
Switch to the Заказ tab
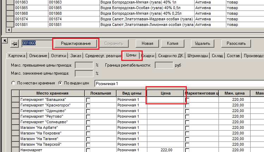76,56
